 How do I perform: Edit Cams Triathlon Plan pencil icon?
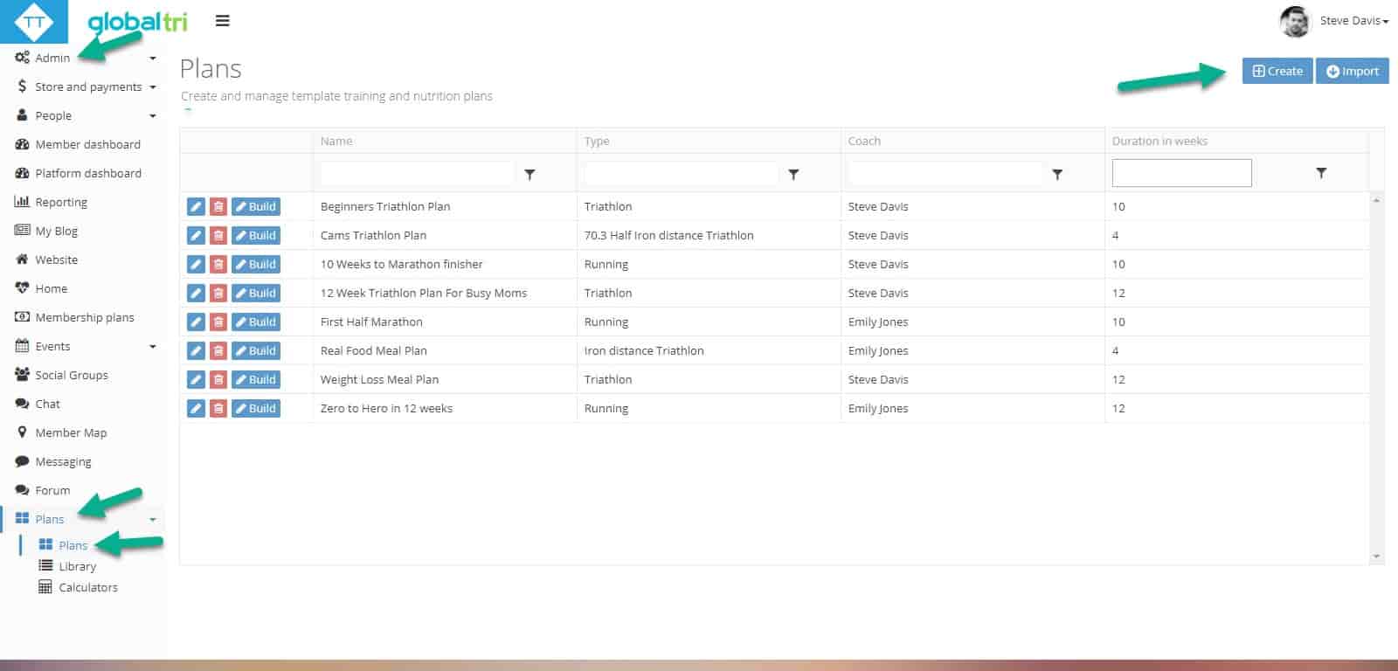tap(196, 235)
